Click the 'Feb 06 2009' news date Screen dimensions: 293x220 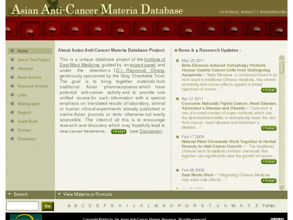[193, 170]
